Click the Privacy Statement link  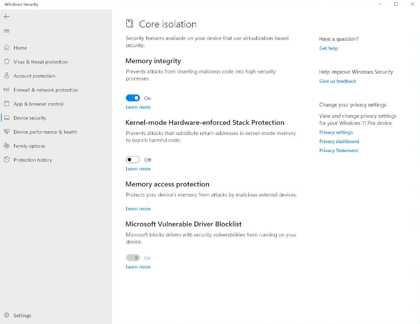coord(338,150)
